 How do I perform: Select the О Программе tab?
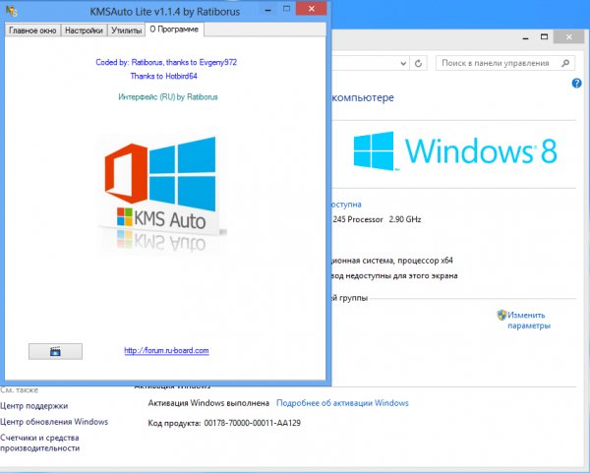[x=174, y=30]
